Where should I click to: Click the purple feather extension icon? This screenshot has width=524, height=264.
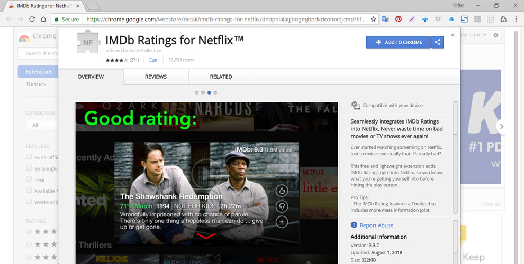pos(412,19)
